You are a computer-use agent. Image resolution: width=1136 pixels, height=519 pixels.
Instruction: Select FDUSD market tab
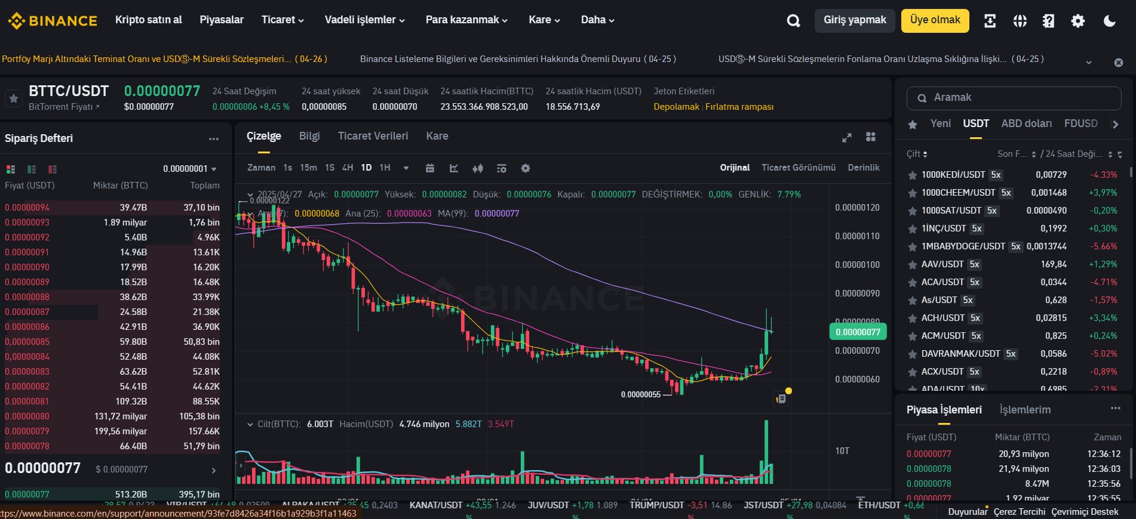coord(1080,123)
